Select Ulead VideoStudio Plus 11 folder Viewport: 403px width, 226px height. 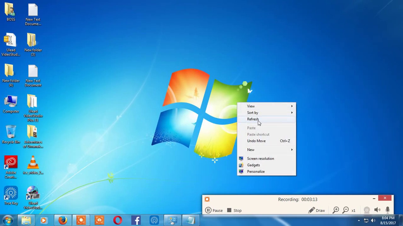pos(33,108)
